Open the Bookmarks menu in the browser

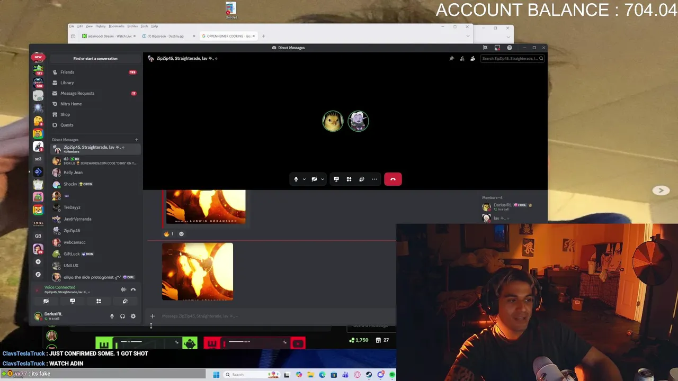(116, 26)
